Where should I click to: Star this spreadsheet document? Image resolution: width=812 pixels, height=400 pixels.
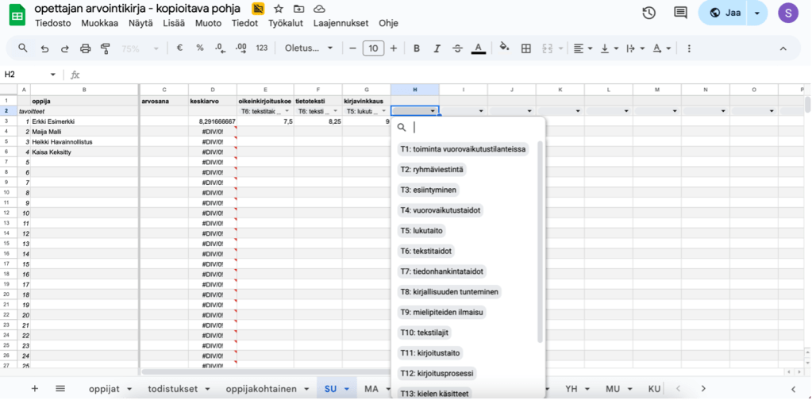[x=279, y=9]
